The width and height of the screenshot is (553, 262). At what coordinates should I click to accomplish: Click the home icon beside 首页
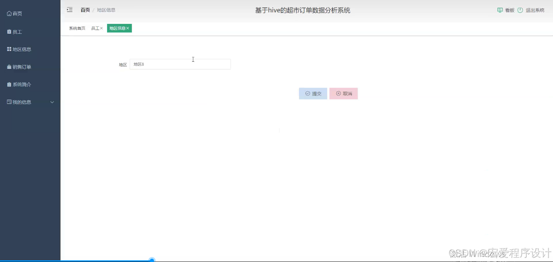pyautogui.click(x=9, y=13)
